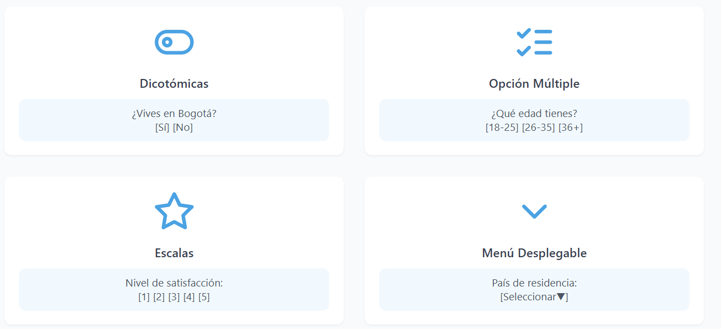The width and height of the screenshot is (721, 329).
Task: Choose the [36+] age range
Action: click(571, 128)
